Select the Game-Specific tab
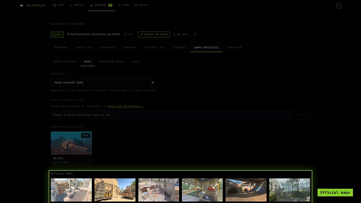The height and width of the screenshot is (203, 361). [x=206, y=47]
